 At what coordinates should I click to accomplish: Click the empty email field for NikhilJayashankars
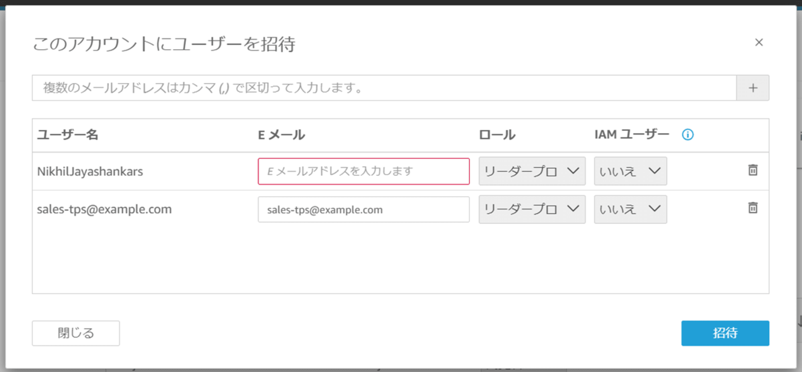tap(364, 171)
